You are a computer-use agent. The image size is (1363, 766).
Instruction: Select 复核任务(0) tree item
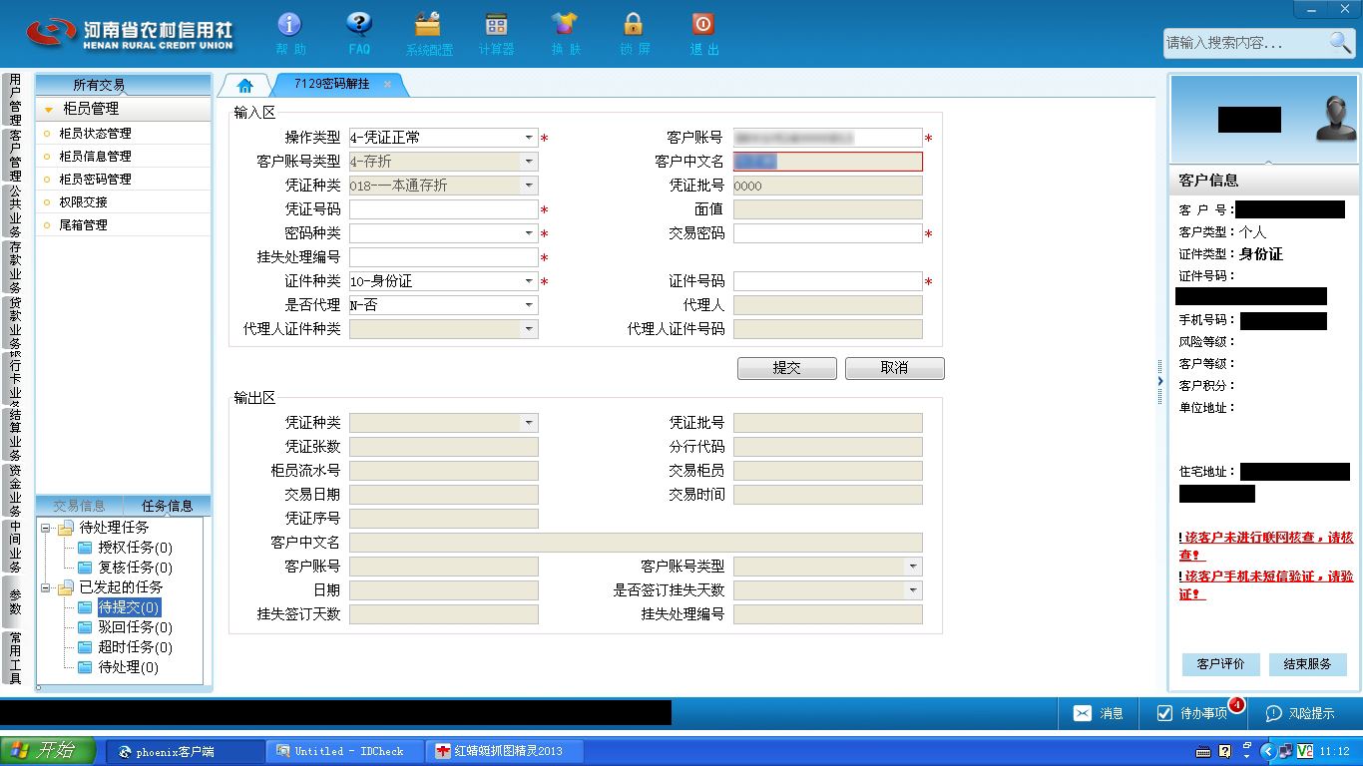(x=135, y=568)
